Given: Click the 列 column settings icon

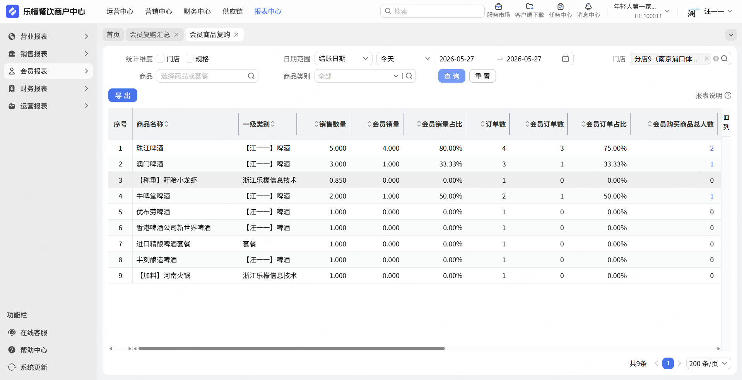Looking at the screenshot, I should click(726, 122).
